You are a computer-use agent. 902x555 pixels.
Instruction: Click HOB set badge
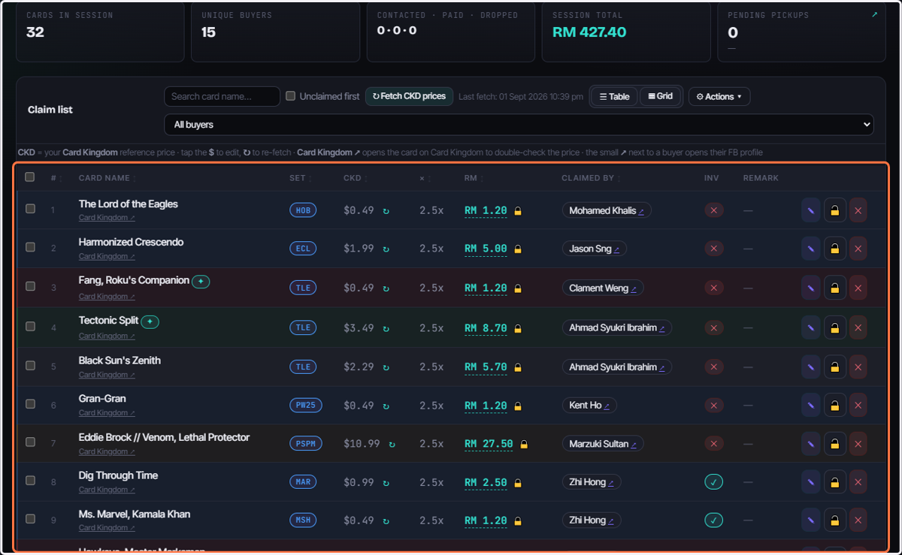click(x=303, y=210)
